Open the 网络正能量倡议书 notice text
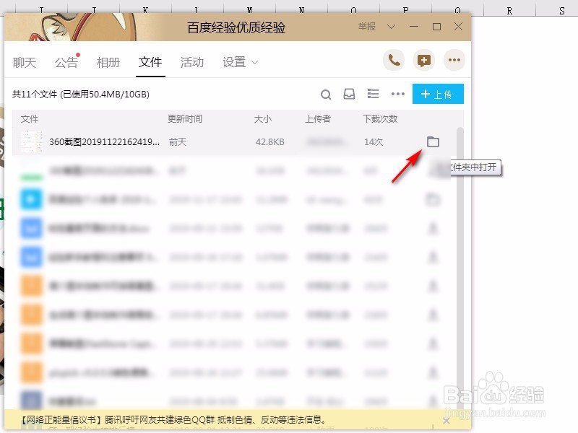578x433 pixels. click(x=173, y=420)
